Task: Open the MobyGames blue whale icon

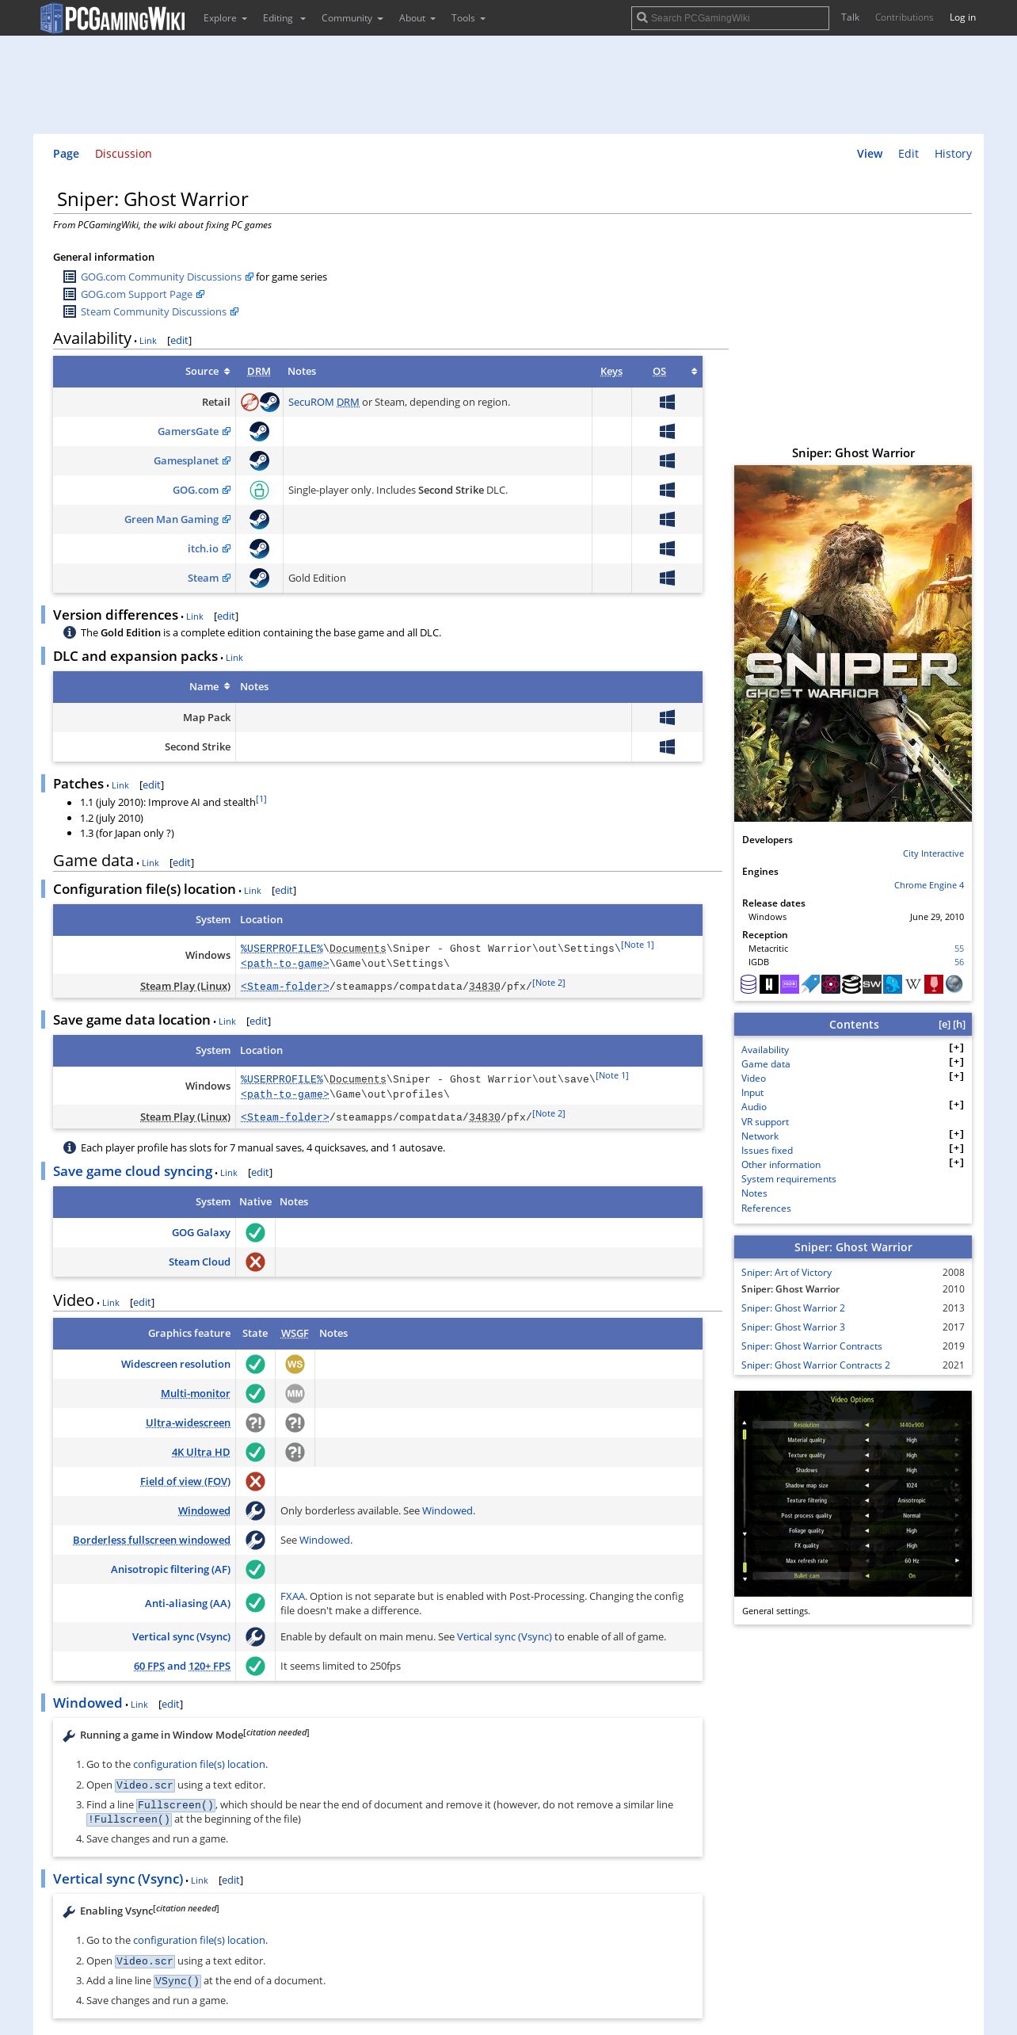Action: pos(893,984)
